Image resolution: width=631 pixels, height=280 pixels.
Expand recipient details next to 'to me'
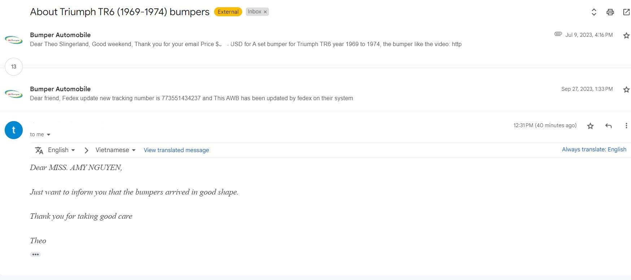pos(48,135)
